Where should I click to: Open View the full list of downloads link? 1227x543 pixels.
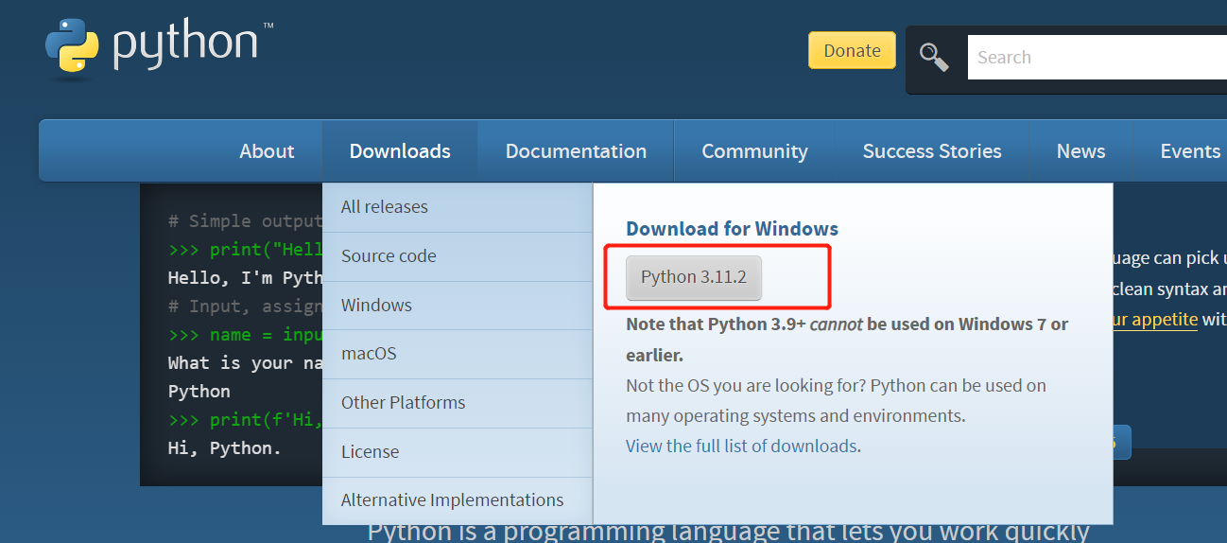pyautogui.click(x=741, y=446)
